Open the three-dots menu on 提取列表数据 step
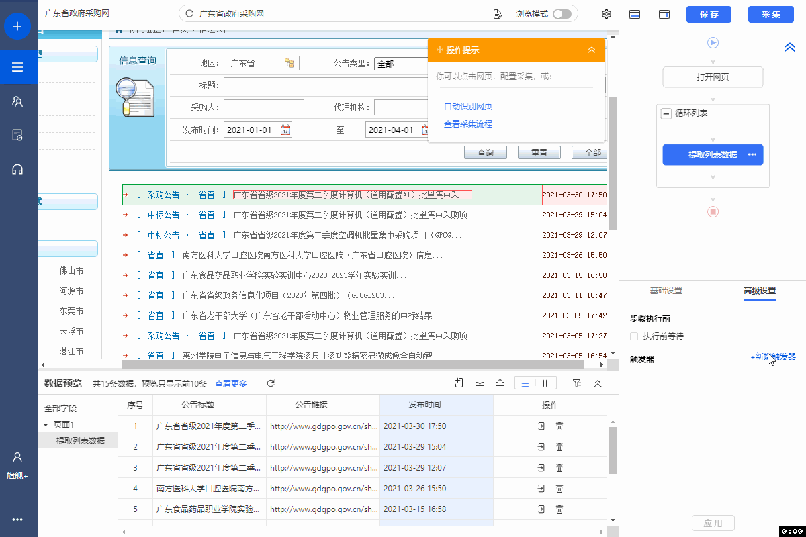This screenshot has width=806, height=537. click(752, 154)
